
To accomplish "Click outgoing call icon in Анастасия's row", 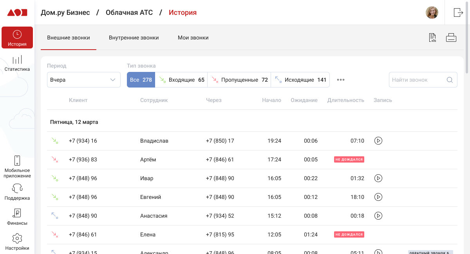I will tap(54, 216).
